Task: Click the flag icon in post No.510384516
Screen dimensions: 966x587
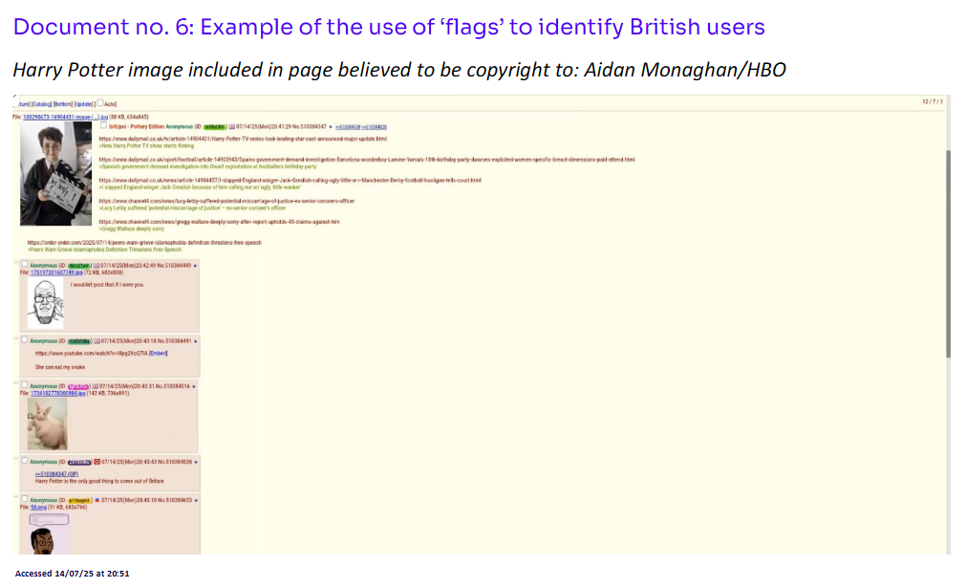Action: pyautogui.click(x=95, y=386)
